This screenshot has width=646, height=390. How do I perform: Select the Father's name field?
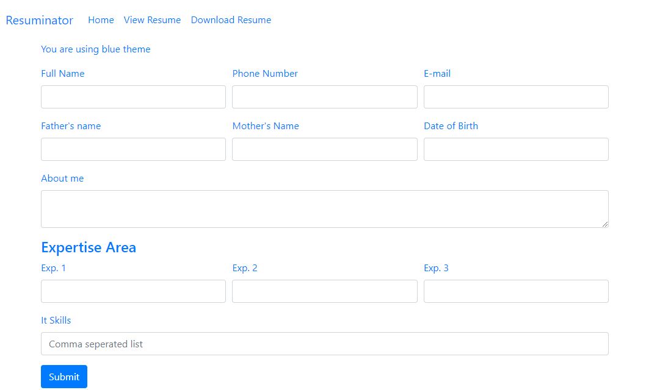[x=133, y=149]
